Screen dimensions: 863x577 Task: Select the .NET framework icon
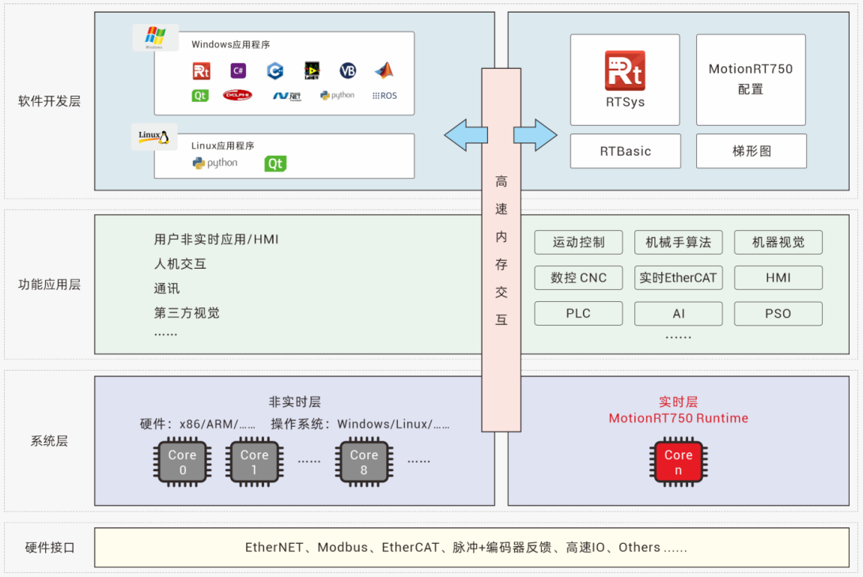[287, 96]
